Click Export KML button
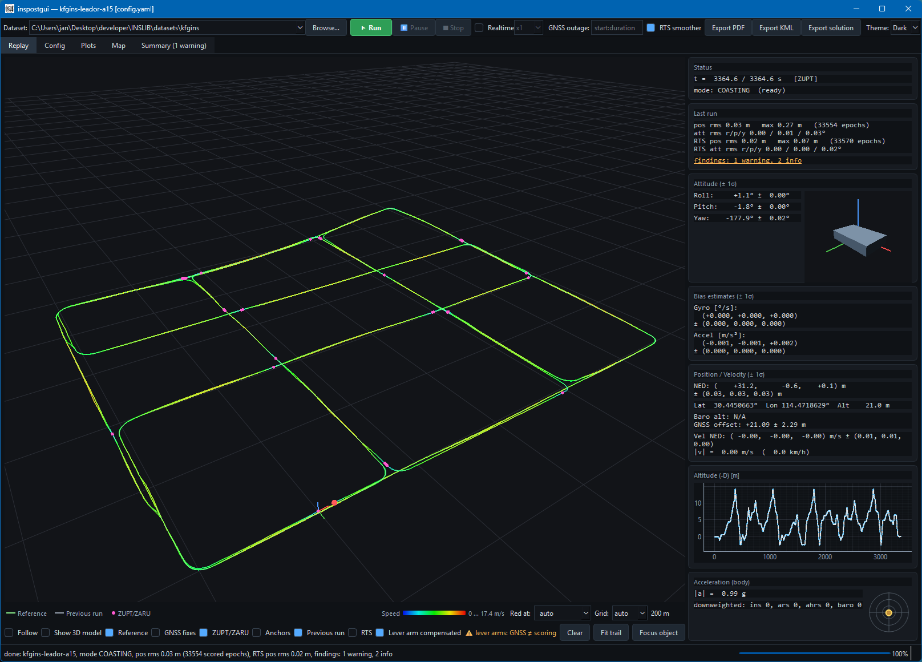This screenshot has height=662, width=922. coord(776,27)
